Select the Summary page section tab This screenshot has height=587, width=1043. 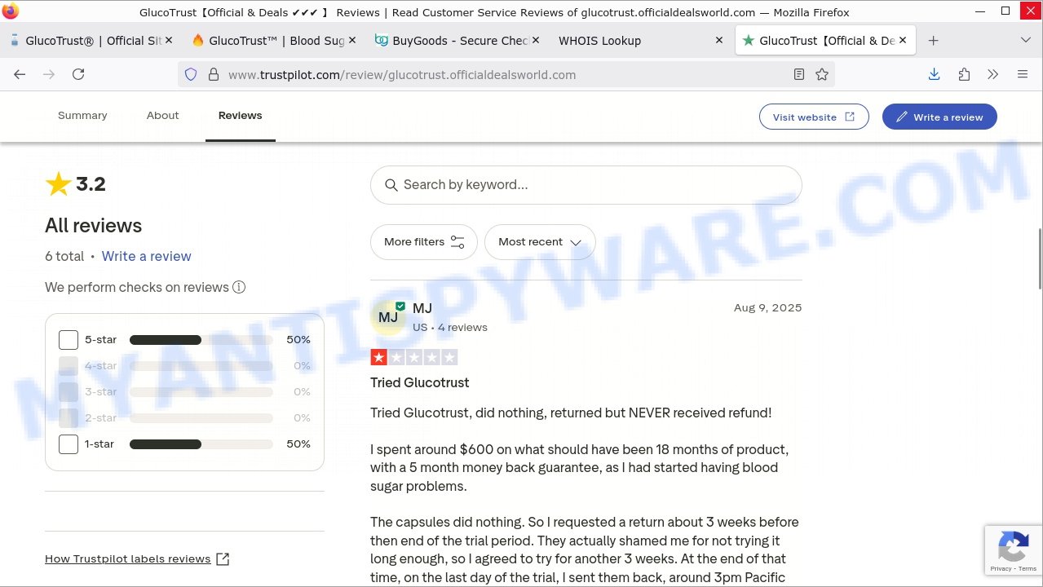click(x=82, y=116)
